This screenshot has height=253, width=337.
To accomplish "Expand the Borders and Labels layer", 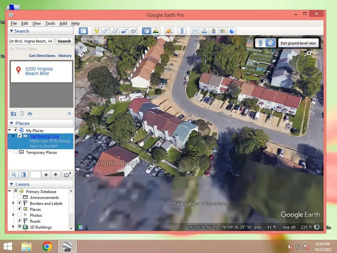I will pos(13,203).
